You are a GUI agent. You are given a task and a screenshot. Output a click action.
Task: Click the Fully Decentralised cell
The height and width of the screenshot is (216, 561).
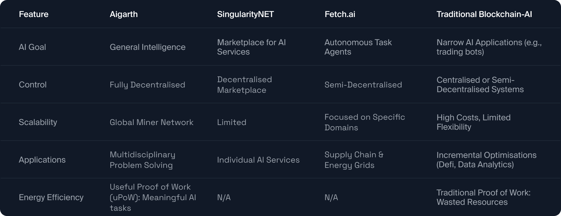point(147,85)
